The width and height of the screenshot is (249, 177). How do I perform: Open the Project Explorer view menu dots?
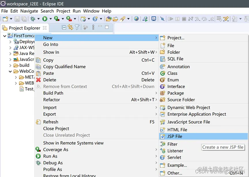(93, 27)
